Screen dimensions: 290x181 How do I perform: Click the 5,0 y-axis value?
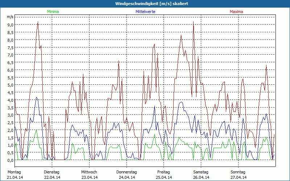tap(11, 85)
